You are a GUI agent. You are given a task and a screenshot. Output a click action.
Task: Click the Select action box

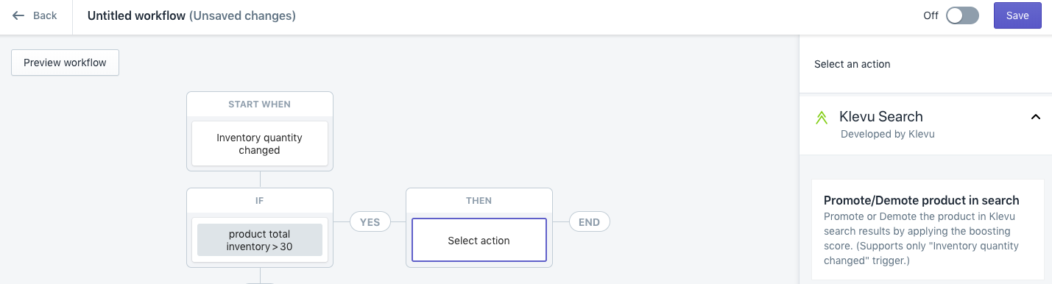tap(479, 240)
